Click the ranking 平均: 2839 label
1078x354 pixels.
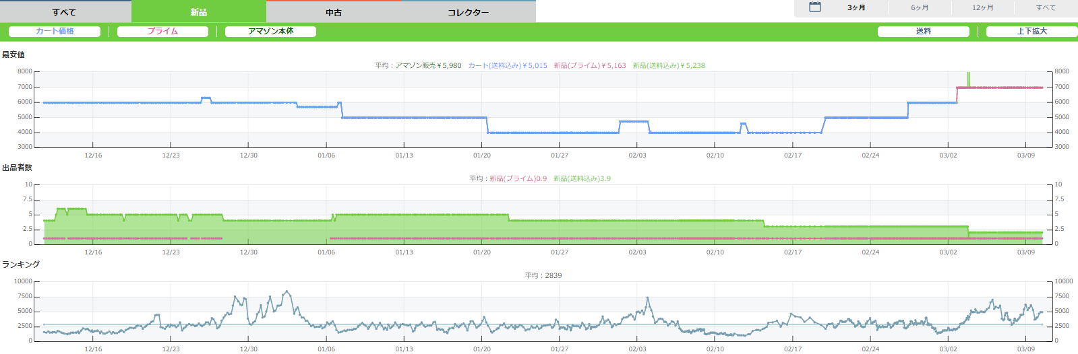tap(543, 276)
